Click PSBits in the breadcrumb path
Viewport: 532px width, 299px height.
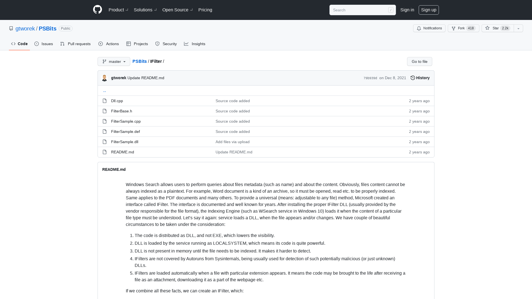140,61
